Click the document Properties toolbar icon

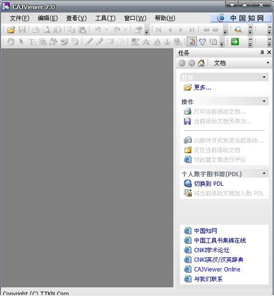tap(138, 30)
